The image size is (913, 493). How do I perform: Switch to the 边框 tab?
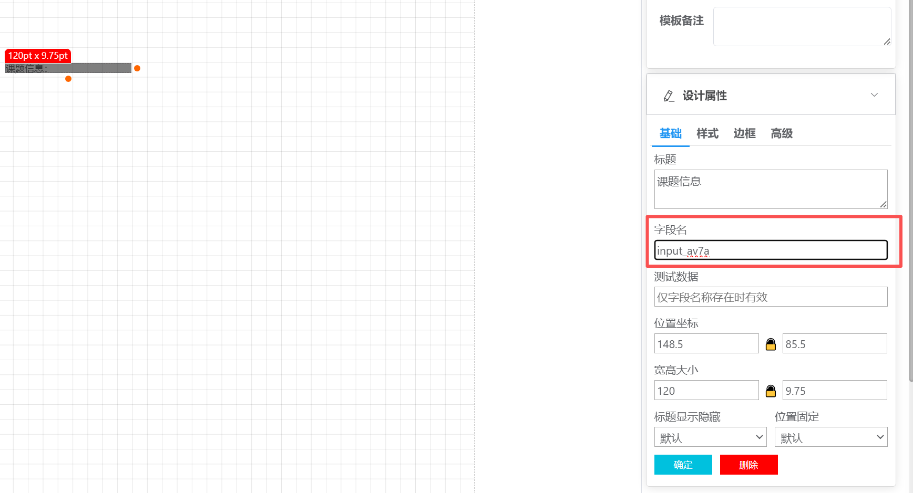744,133
